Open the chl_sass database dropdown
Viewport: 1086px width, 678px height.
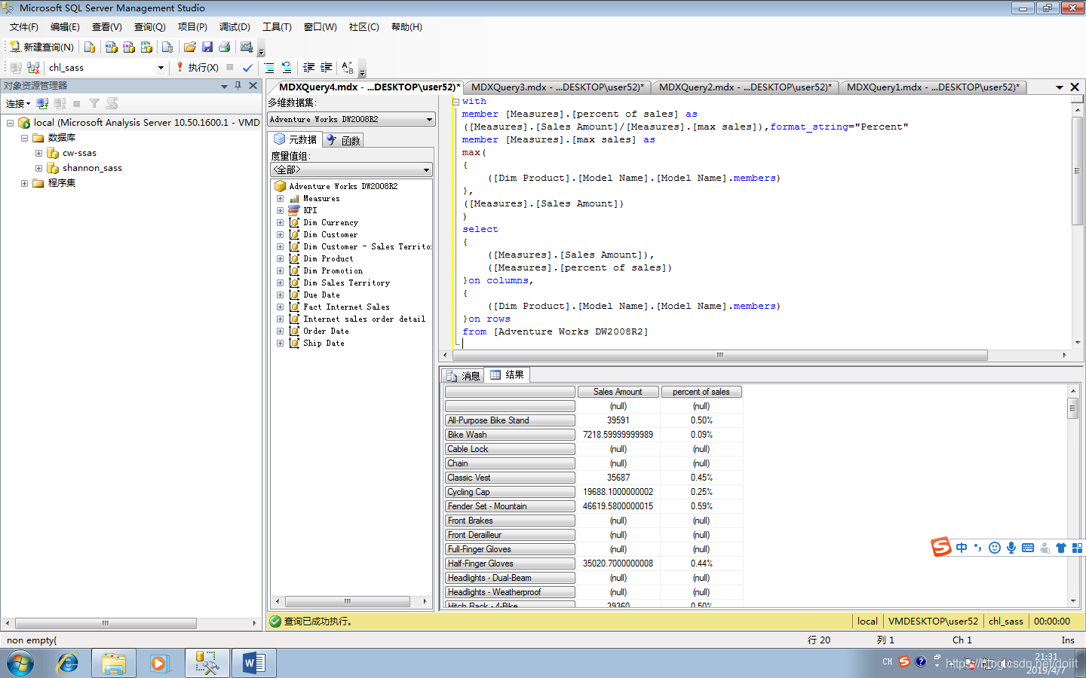161,68
